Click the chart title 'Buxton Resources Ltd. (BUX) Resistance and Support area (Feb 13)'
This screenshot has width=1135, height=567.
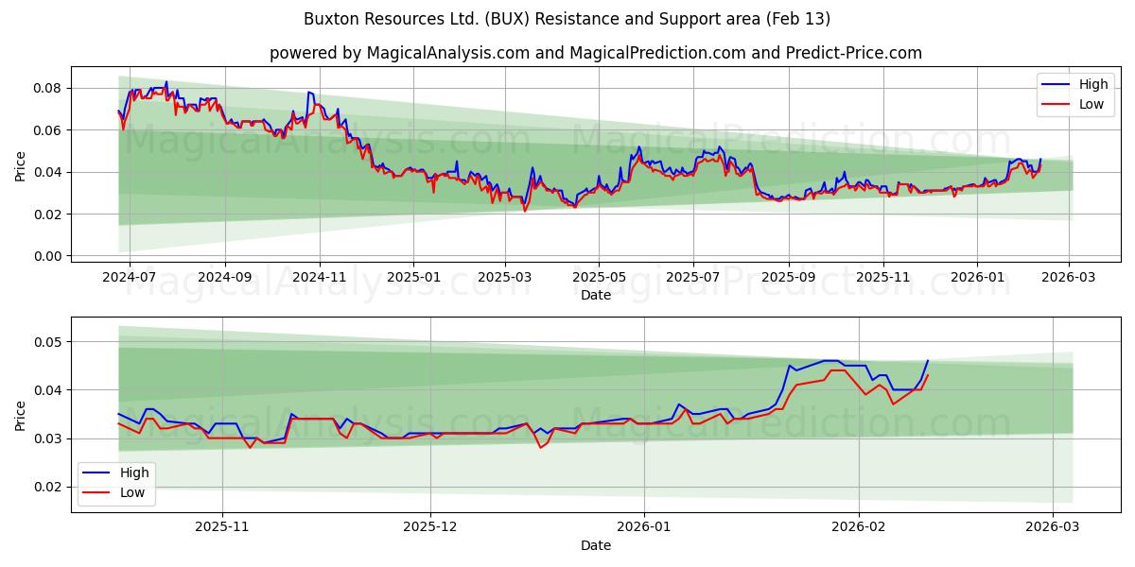(x=567, y=19)
